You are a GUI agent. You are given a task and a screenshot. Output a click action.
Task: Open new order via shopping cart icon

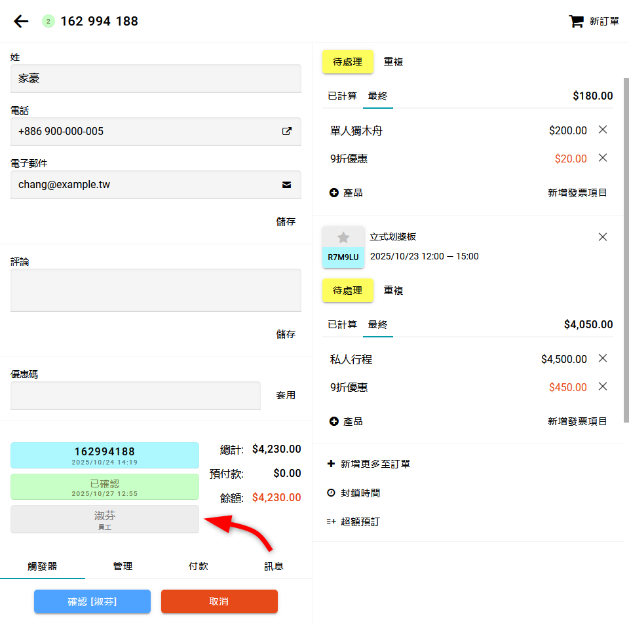(x=576, y=22)
